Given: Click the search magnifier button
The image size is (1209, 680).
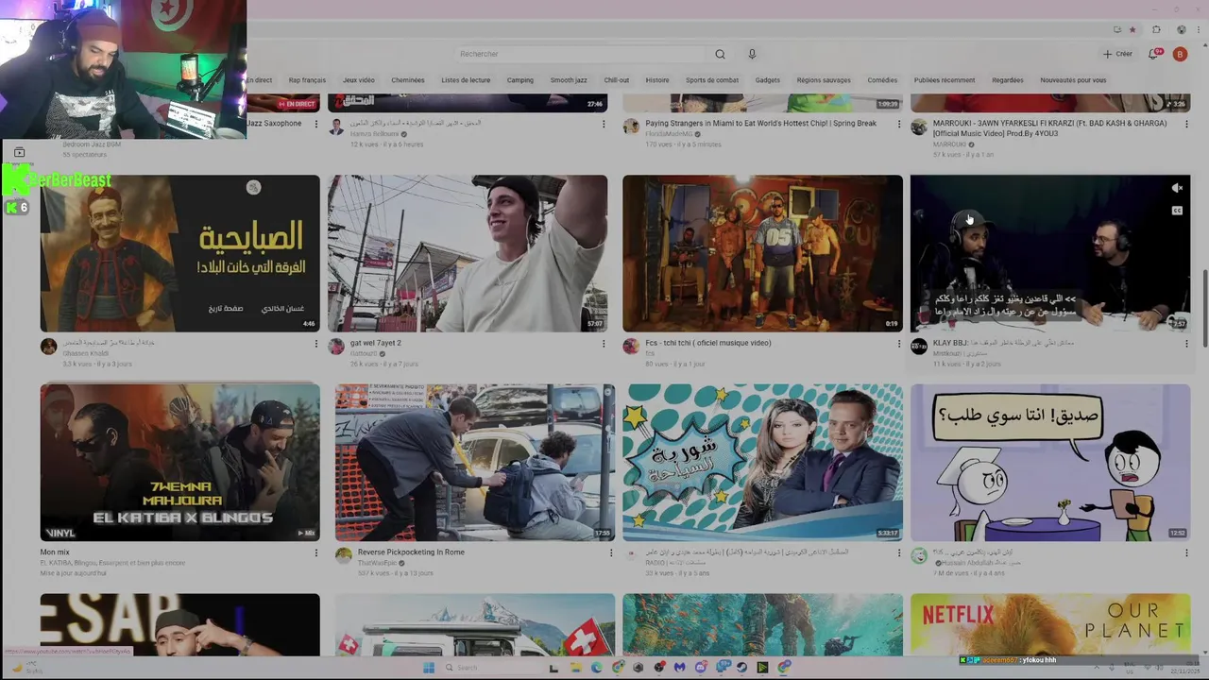Looking at the screenshot, I should [x=720, y=54].
